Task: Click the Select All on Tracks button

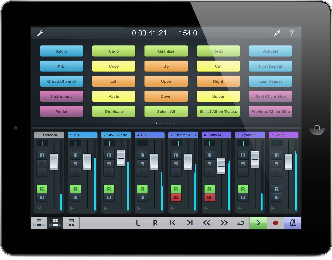Action: point(218,112)
